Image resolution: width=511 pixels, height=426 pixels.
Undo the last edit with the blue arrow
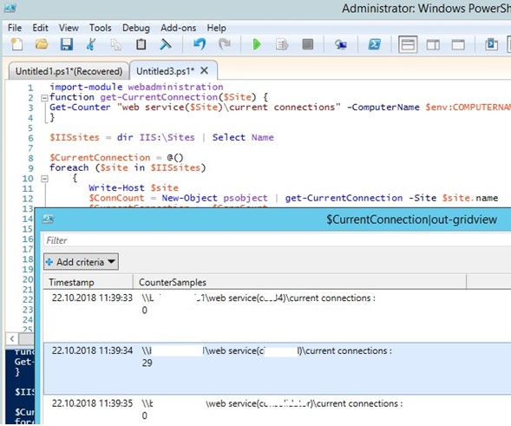pyautogui.click(x=200, y=44)
